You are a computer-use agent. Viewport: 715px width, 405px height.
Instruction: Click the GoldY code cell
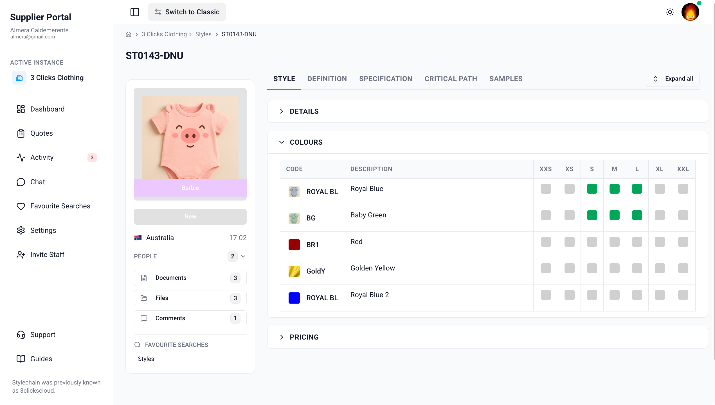tap(312, 271)
